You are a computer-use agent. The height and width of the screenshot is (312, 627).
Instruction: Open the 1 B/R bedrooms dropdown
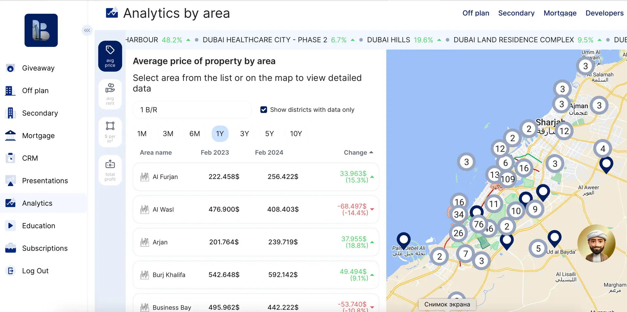192,110
